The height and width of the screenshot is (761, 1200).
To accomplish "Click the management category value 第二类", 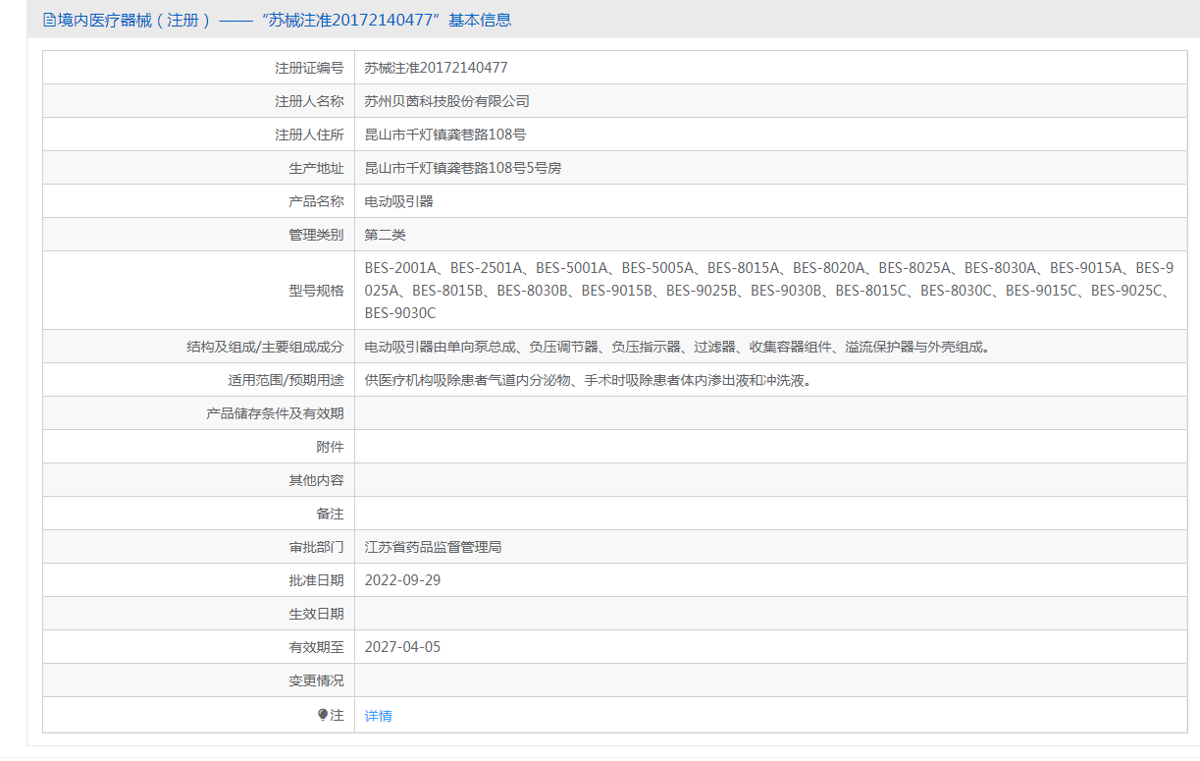I will [385, 235].
